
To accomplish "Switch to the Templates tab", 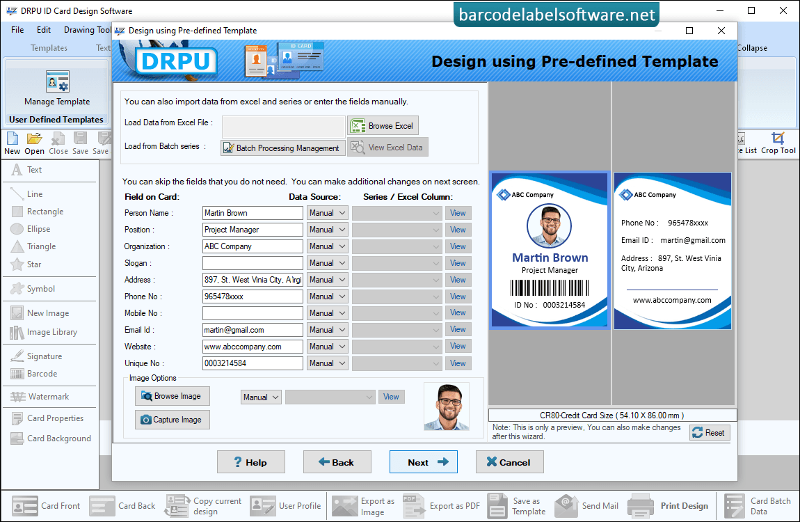I will pyautogui.click(x=49, y=48).
